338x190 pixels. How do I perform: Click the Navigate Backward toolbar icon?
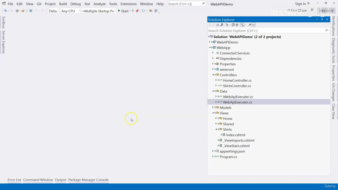click(6, 11)
